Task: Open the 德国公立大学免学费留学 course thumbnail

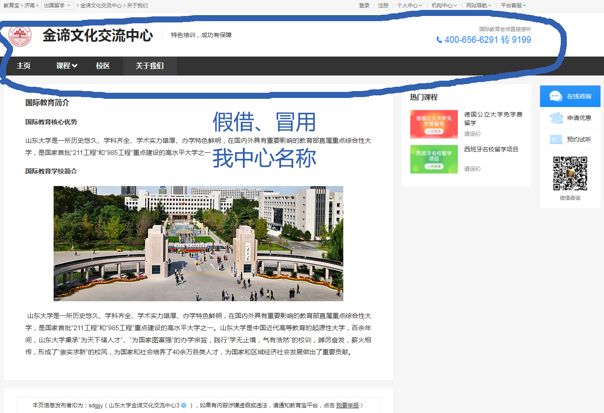Action: coord(434,124)
